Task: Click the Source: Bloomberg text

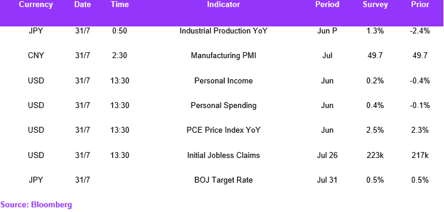Action: (36, 205)
